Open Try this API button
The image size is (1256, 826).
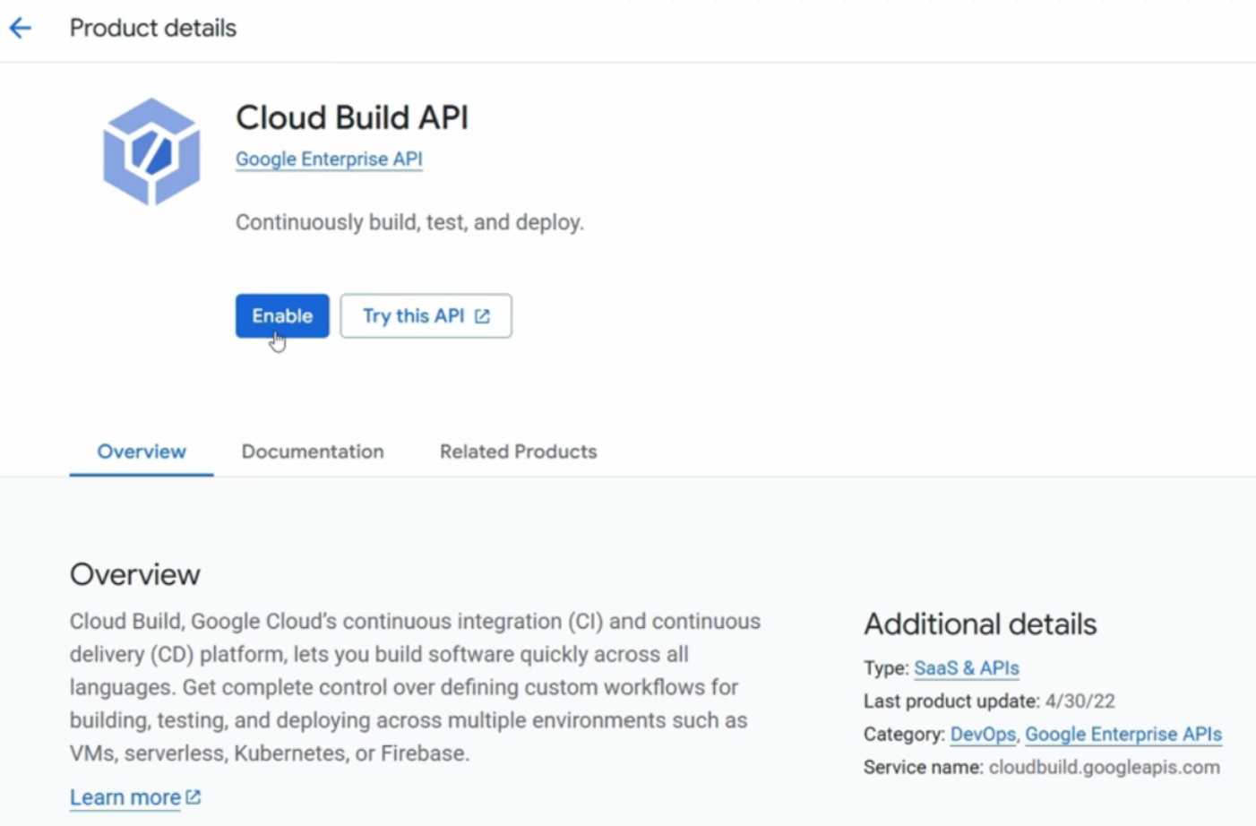pos(426,315)
